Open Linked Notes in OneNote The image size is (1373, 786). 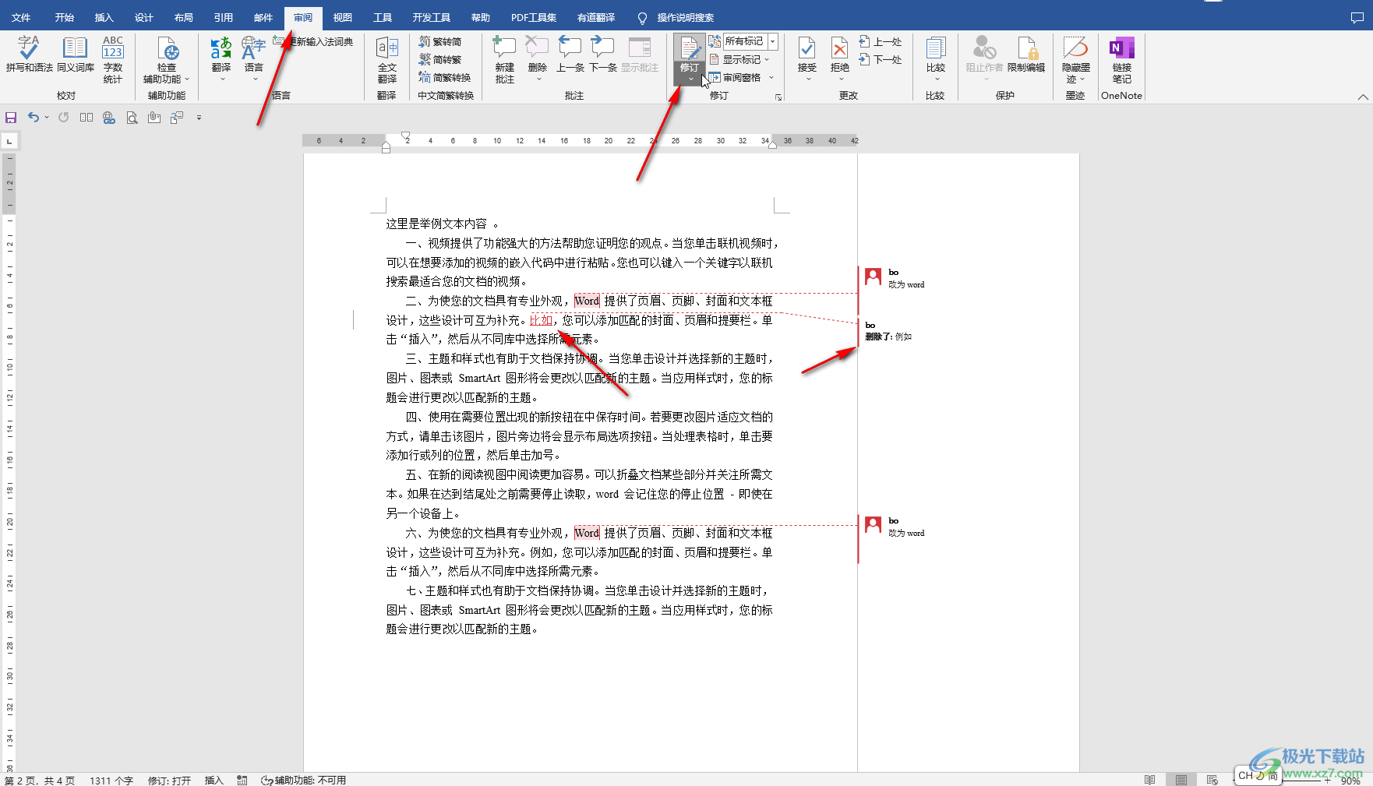[1121, 59]
